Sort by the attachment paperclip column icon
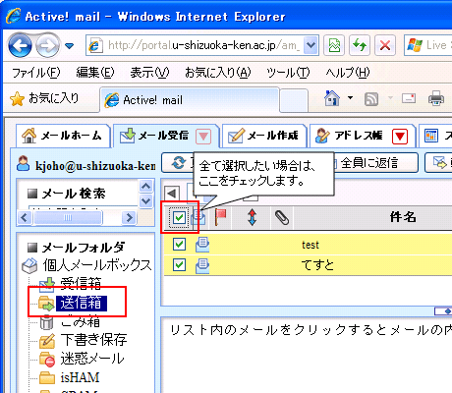The width and height of the screenshot is (452, 393). pyautogui.click(x=282, y=218)
